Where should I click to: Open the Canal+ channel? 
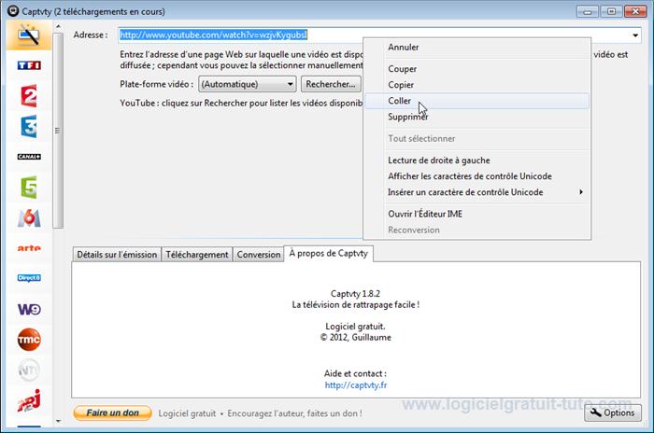pyautogui.click(x=29, y=157)
